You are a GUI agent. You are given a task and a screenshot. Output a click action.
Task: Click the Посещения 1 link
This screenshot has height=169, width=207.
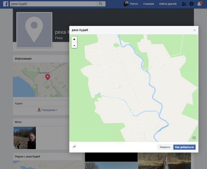click(x=47, y=110)
